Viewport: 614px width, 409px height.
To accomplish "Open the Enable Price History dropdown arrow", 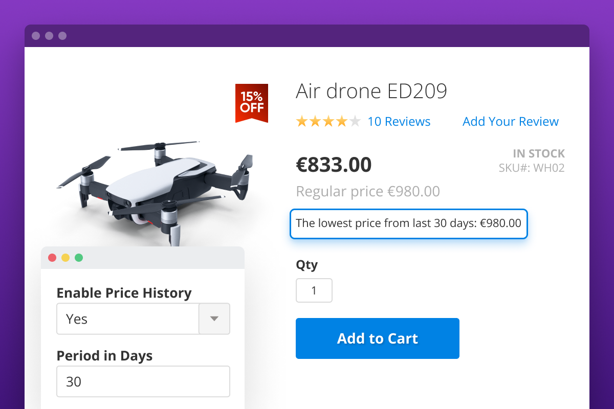I will [214, 319].
